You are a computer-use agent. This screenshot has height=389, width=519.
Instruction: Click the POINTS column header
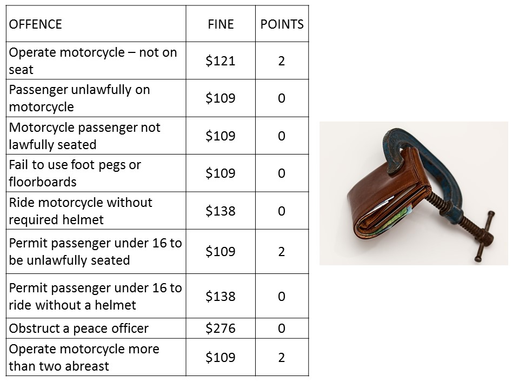tap(282, 24)
